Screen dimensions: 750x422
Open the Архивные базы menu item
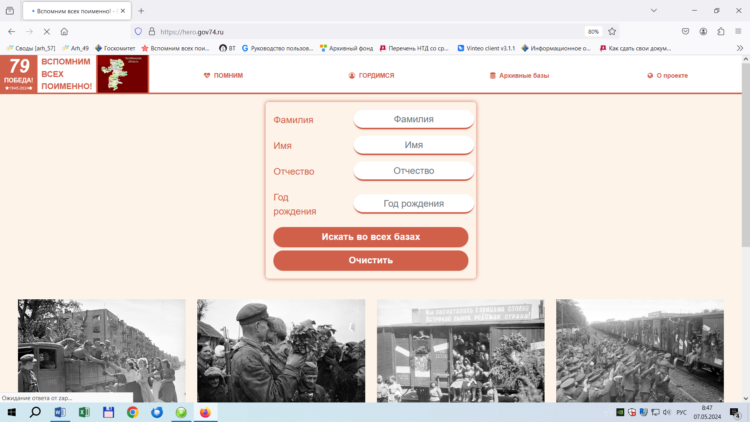[x=520, y=75]
